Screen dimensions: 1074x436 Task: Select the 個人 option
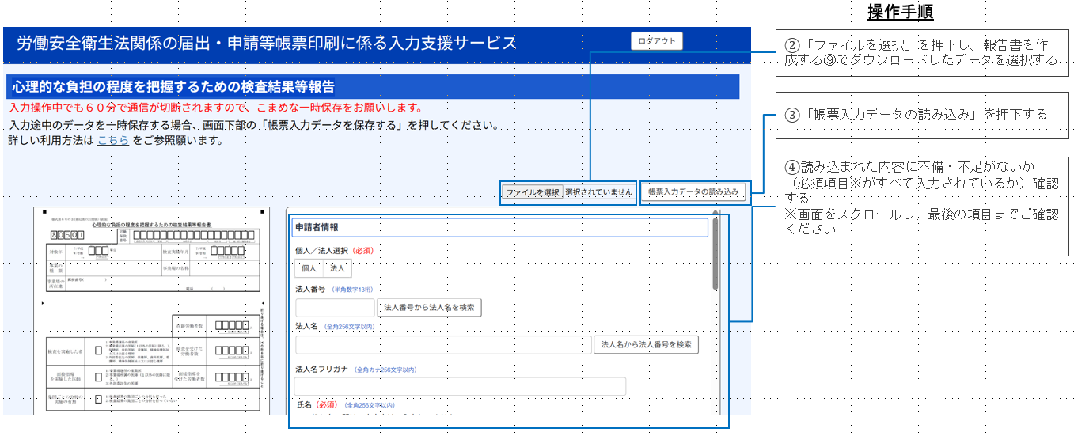pyautogui.click(x=309, y=268)
